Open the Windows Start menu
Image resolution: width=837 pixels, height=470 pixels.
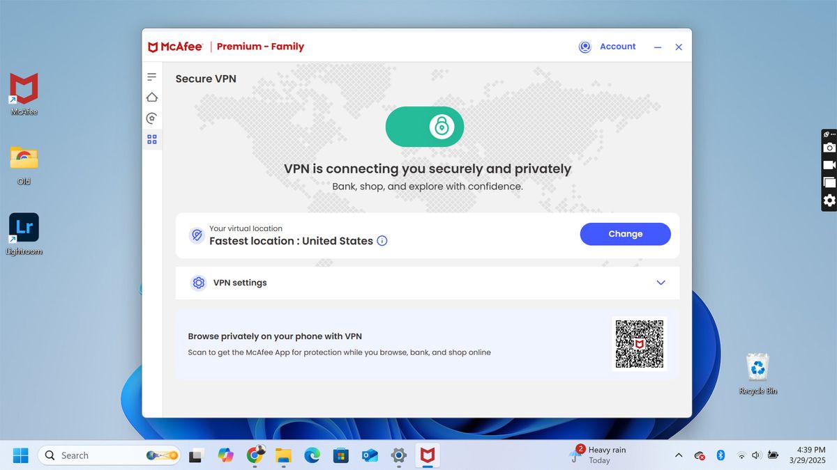[x=20, y=455]
